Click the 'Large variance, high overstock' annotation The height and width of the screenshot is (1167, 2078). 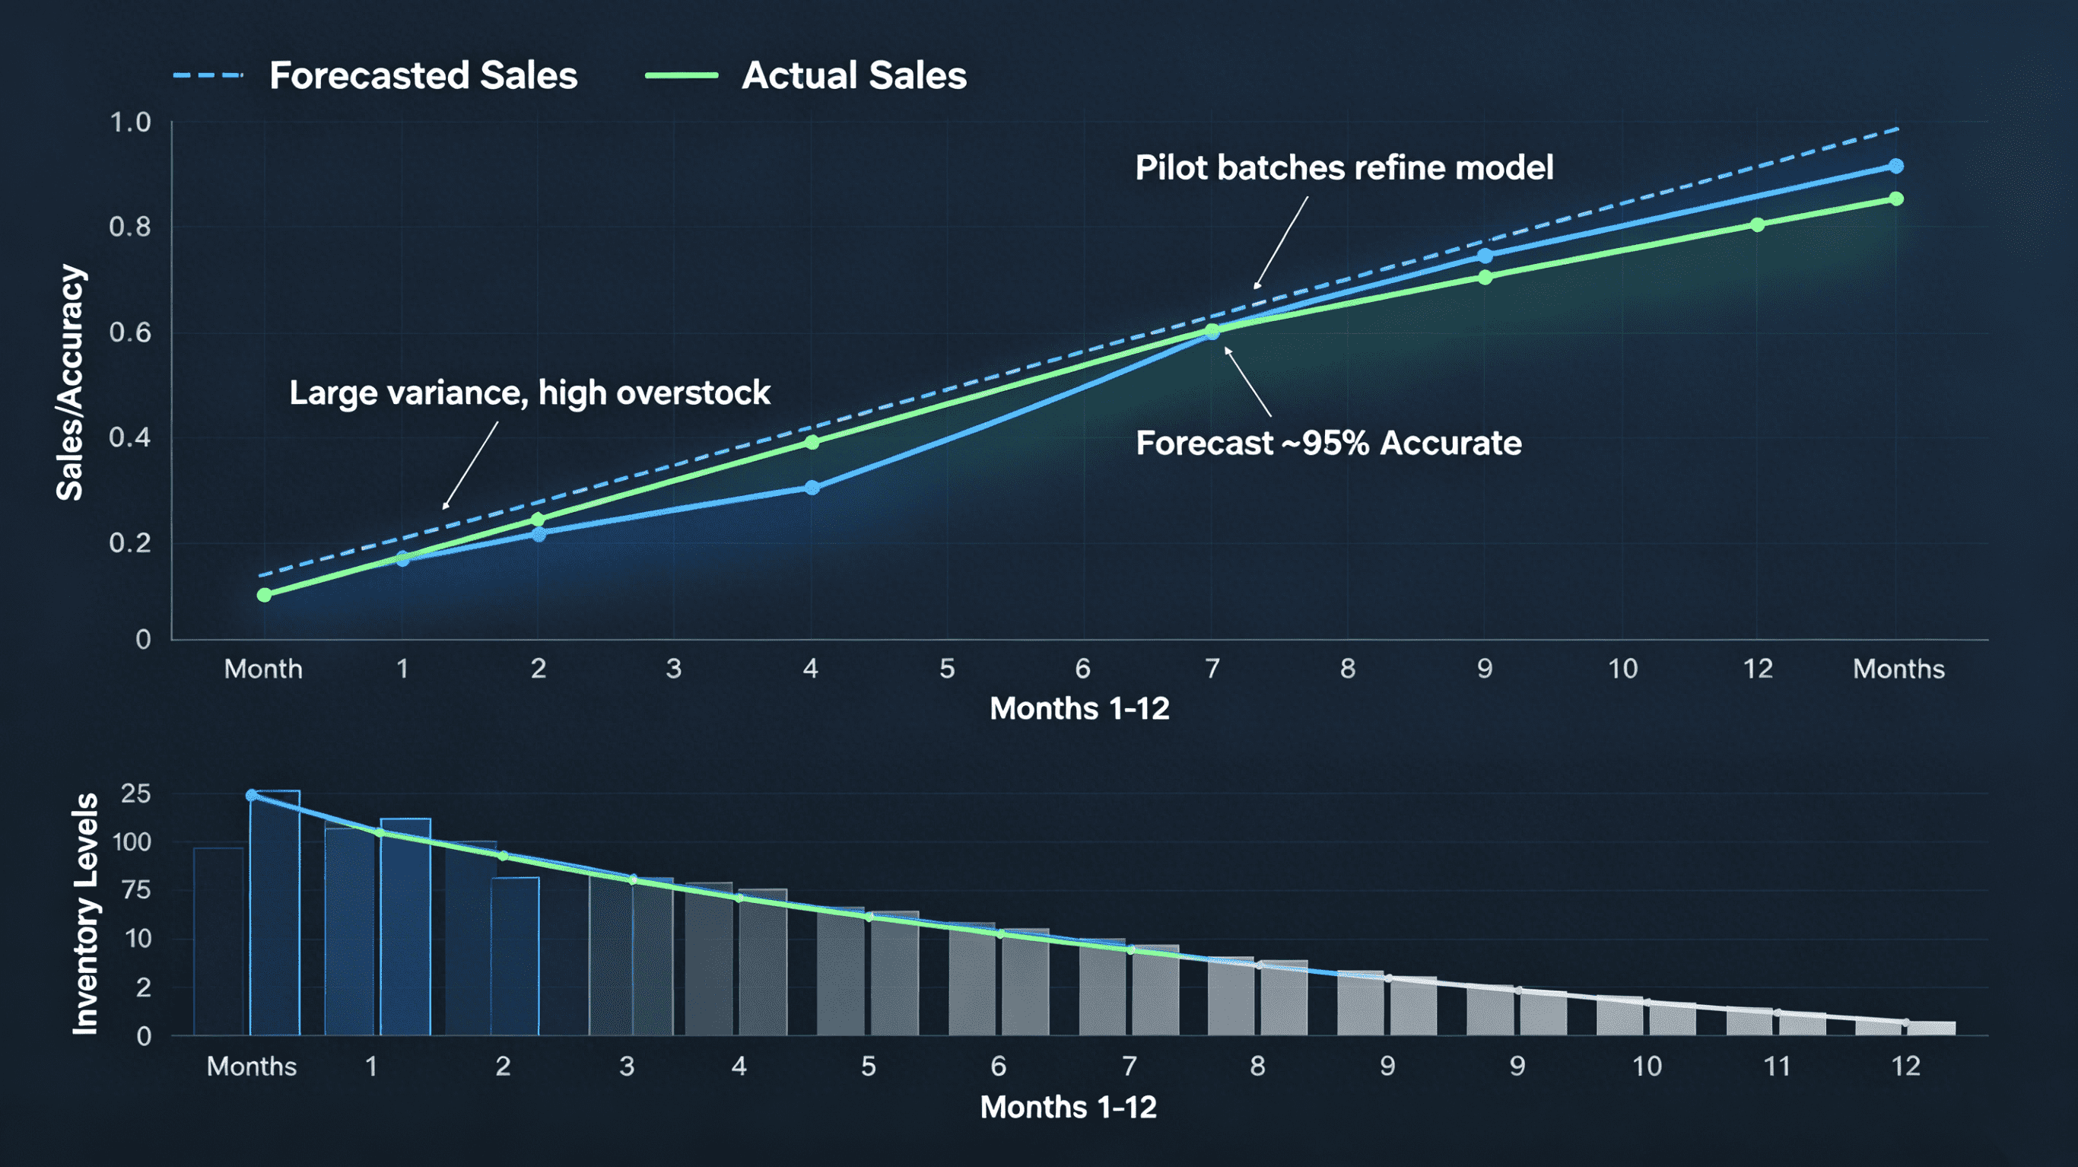(x=529, y=393)
